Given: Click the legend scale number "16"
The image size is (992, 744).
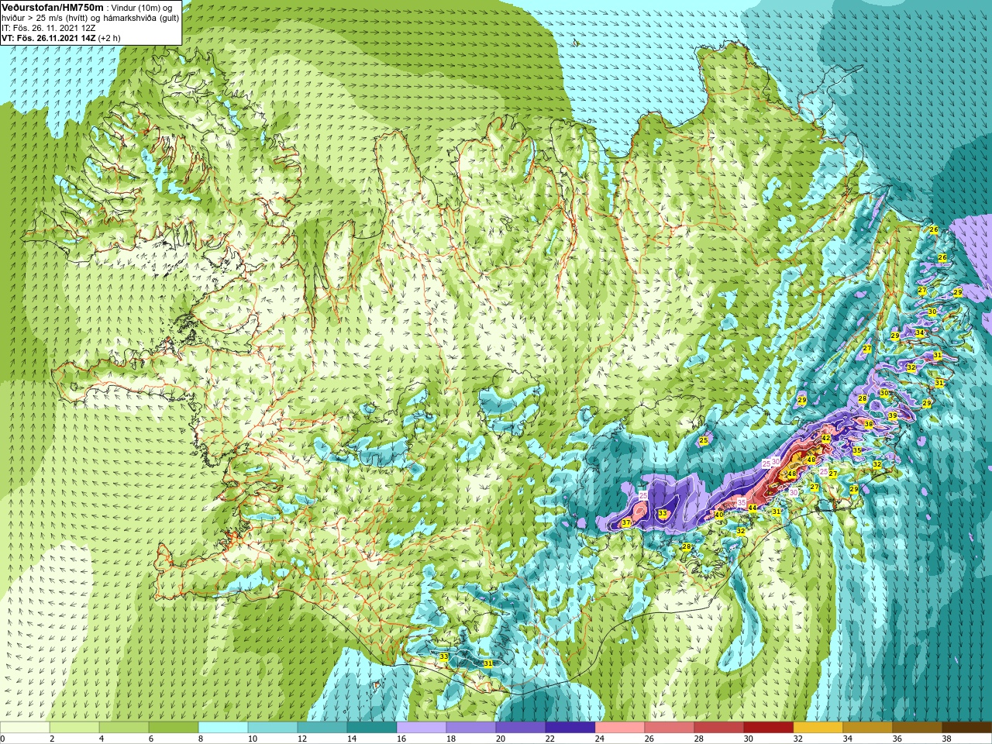Looking at the screenshot, I should click(x=401, y=739).
